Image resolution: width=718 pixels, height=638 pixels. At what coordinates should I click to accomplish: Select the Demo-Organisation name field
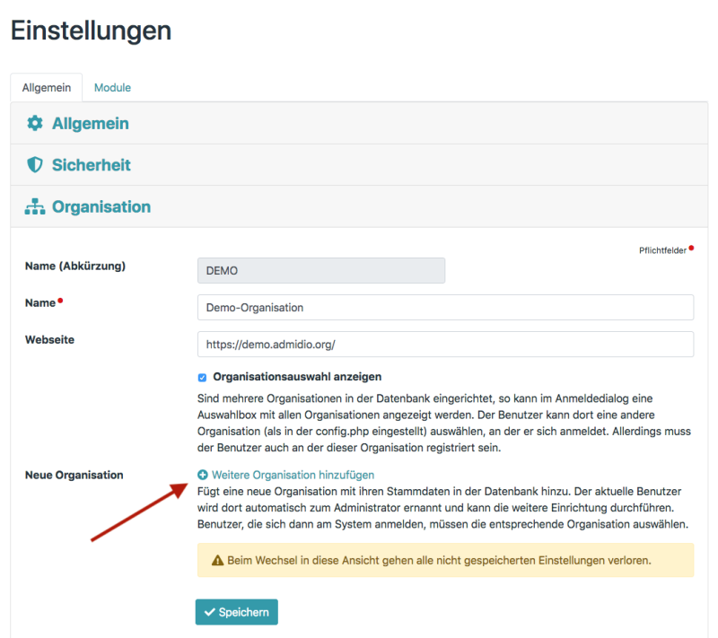click(446, 307)
